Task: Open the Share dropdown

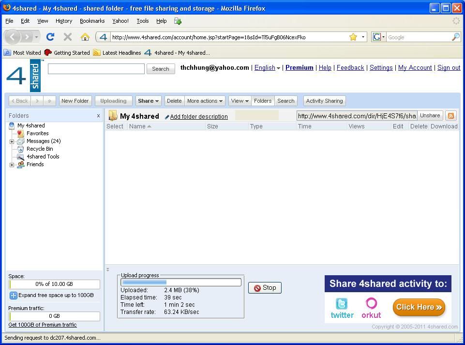Action: tap(148, 101)
